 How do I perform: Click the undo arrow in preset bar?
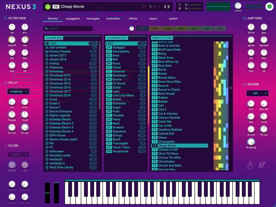[x=150, y=7]
